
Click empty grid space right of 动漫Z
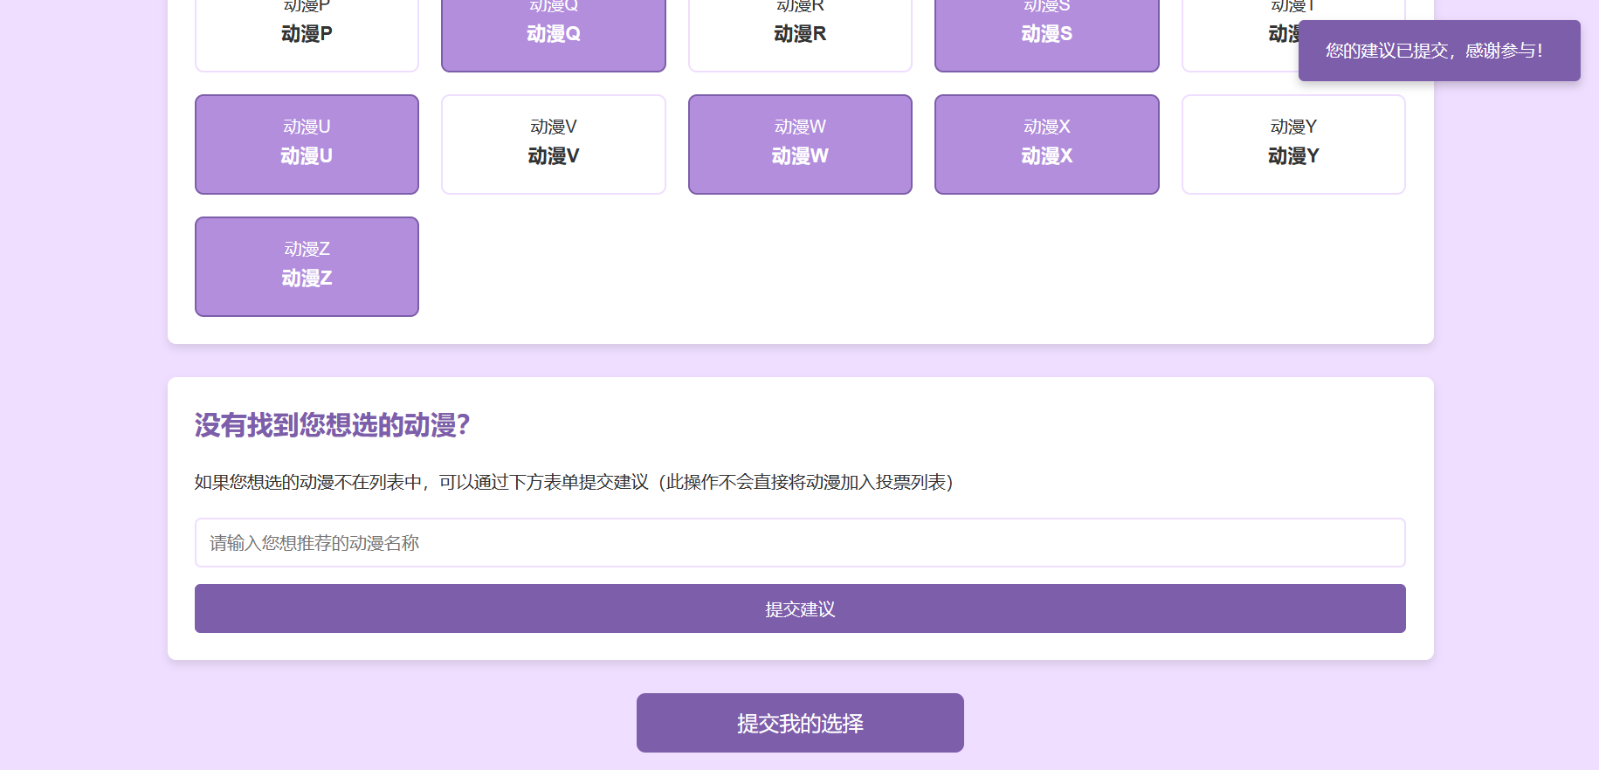point(799,266)
